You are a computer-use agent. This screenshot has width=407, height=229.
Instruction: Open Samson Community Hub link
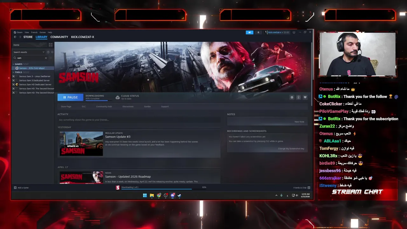click(x=104, y=107)
